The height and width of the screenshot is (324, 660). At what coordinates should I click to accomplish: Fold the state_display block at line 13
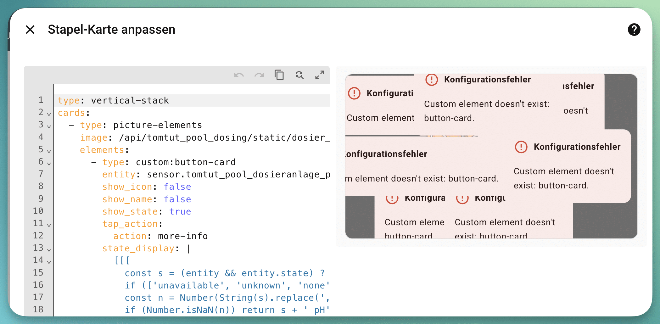pyautogui.click(x=49, y=250)
